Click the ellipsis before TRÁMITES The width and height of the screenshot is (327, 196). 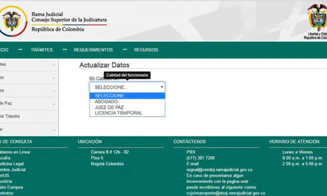pos(20,50)
